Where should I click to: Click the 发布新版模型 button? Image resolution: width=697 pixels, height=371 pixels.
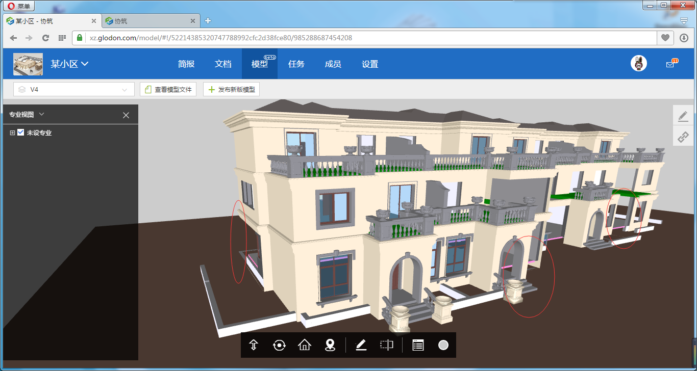[x=232, y=90]
